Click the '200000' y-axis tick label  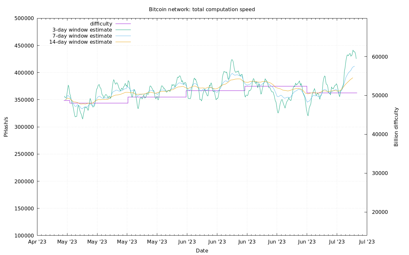point(24,181)
